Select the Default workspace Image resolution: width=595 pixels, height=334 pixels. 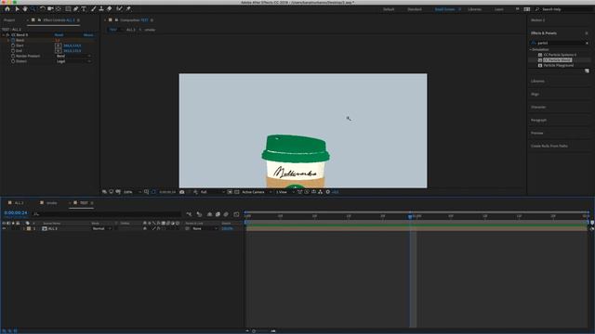[x=389, y=9]
